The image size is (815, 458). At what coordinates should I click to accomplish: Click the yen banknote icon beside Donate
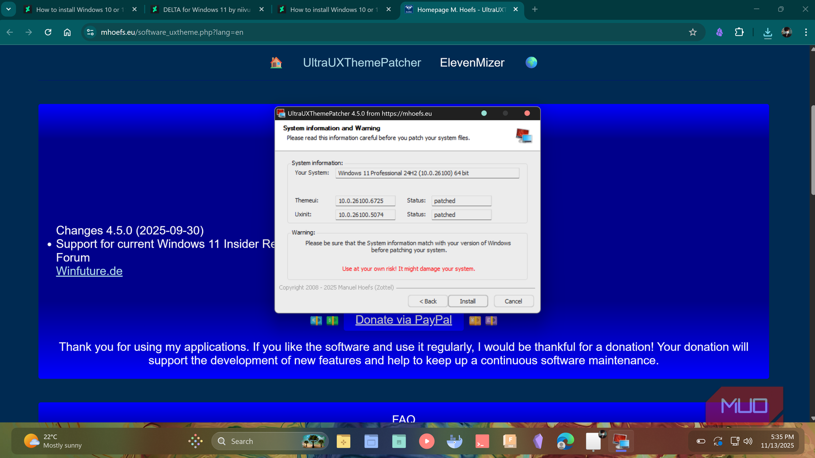(475, 320)
